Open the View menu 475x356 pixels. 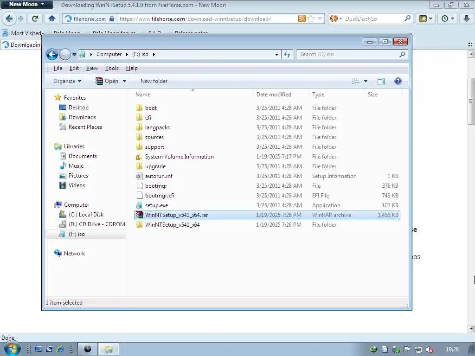pos(92,68)
